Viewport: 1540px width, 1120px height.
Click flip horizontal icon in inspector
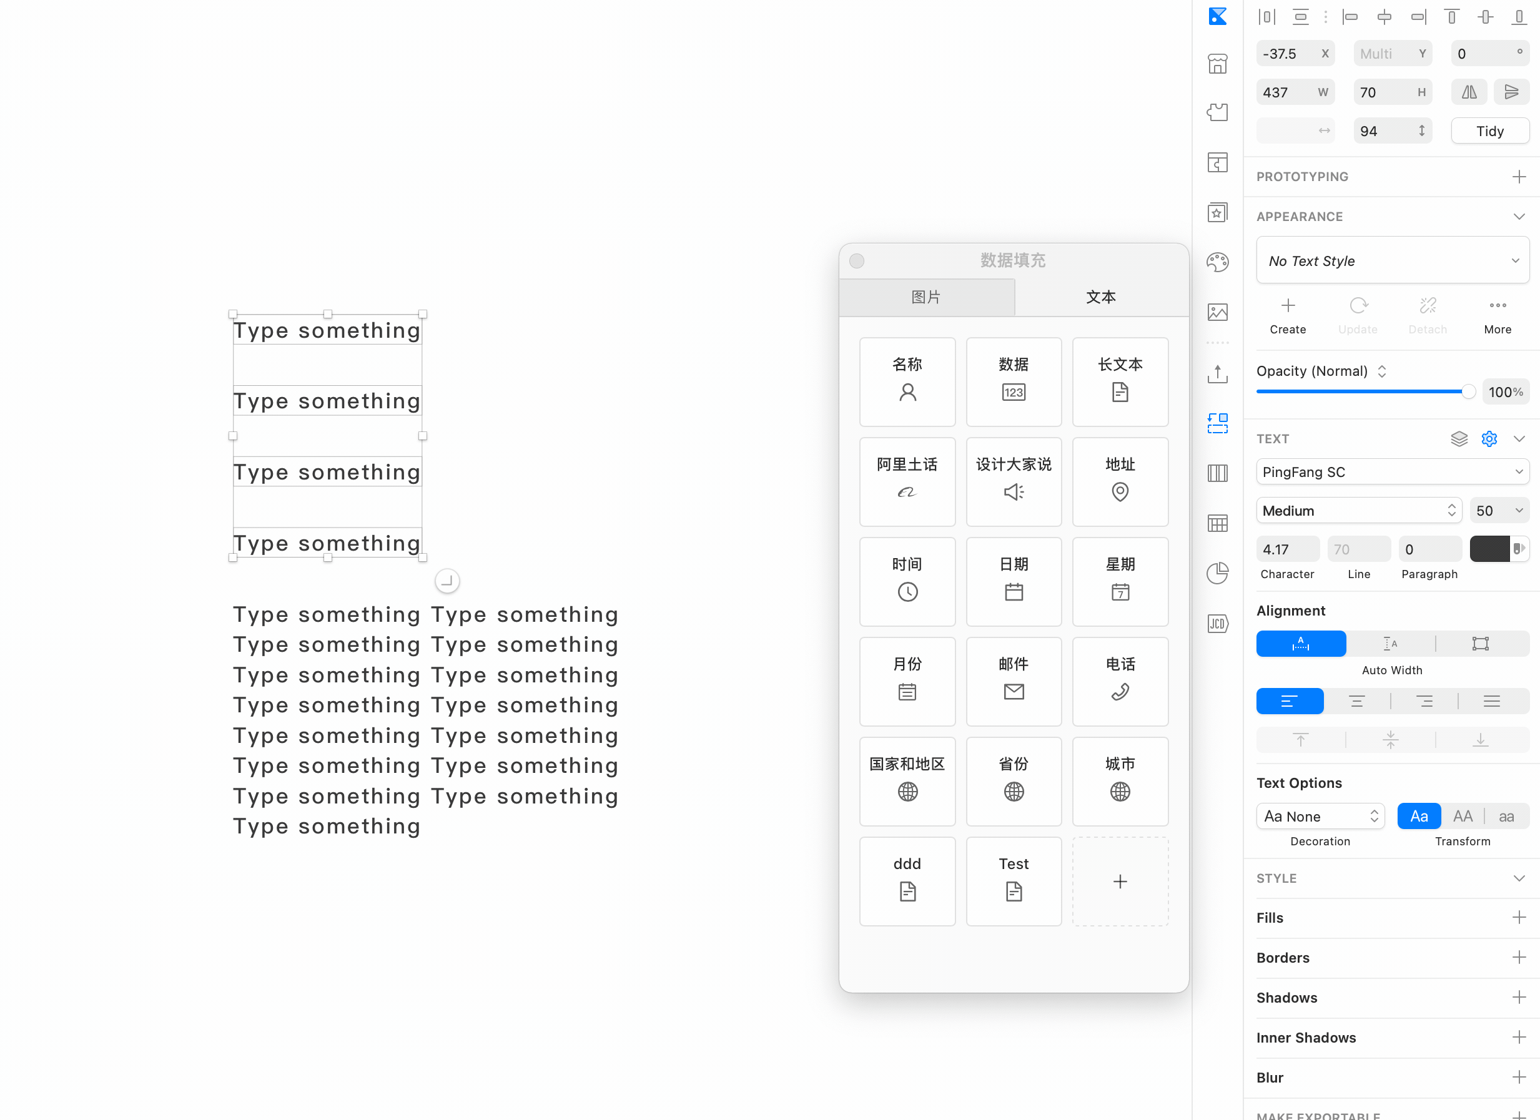coord(1469,92)
